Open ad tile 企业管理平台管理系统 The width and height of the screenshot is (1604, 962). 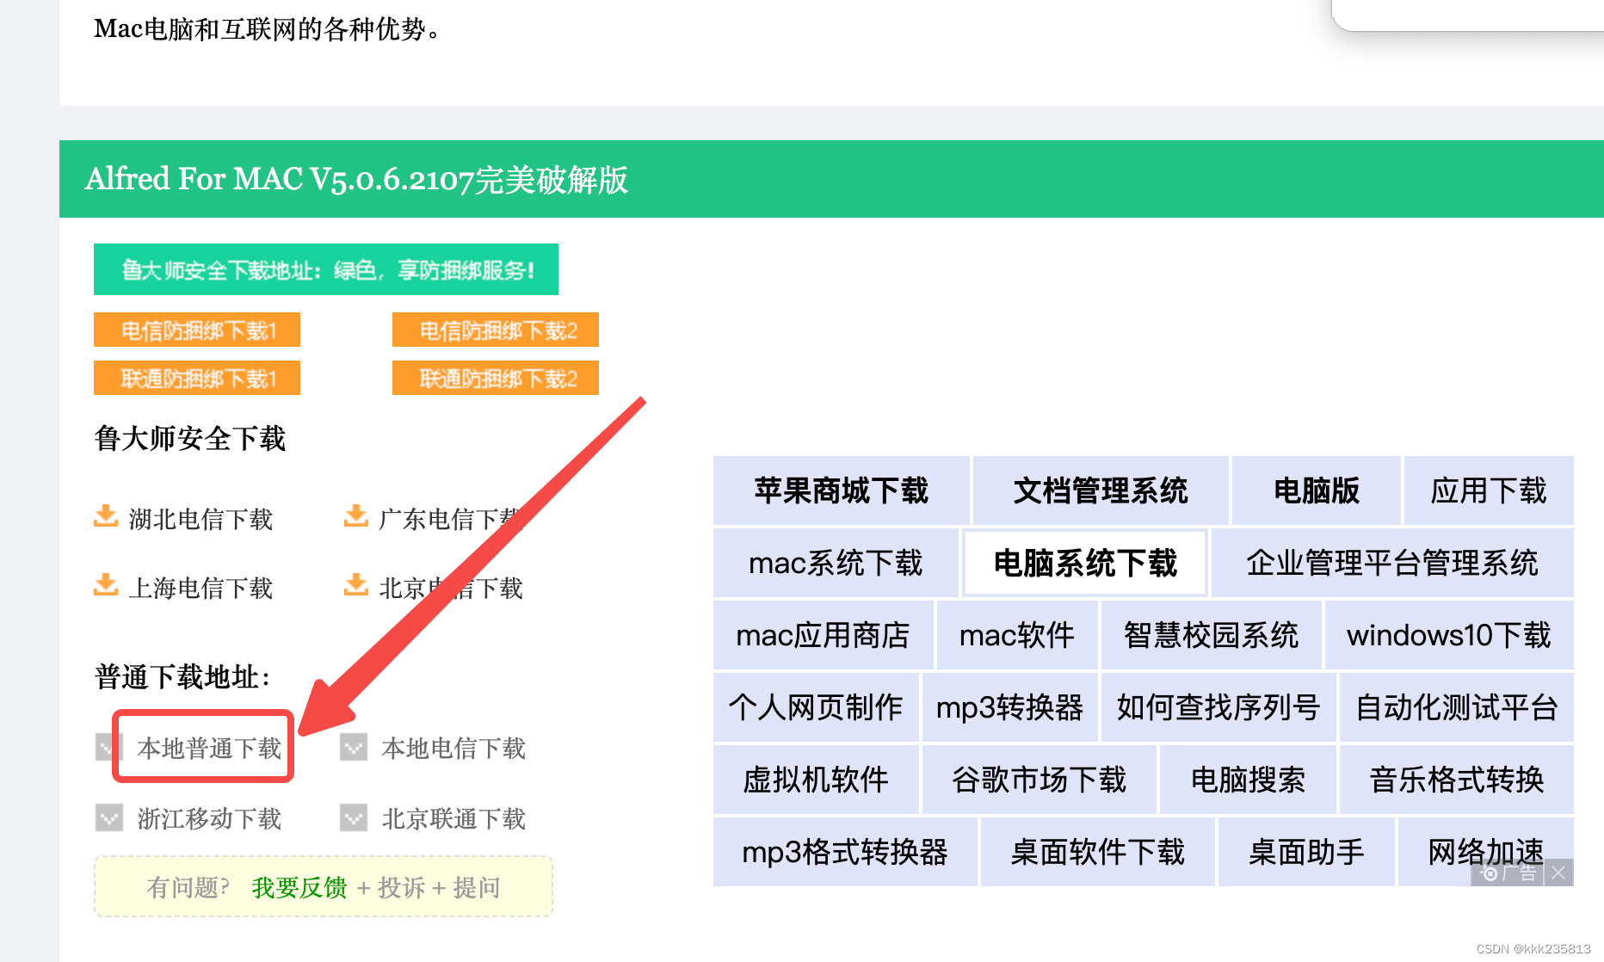(1392, 563)
